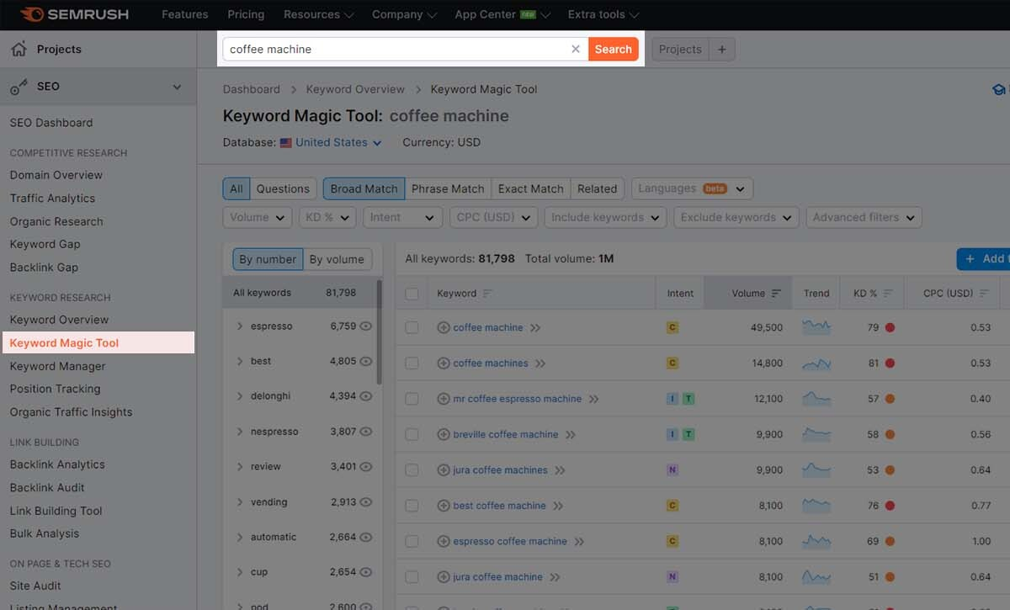This screenshot has height=610, width=1010.
Task: Open the Exclude keywords dropdown
Action: (736, 217)
